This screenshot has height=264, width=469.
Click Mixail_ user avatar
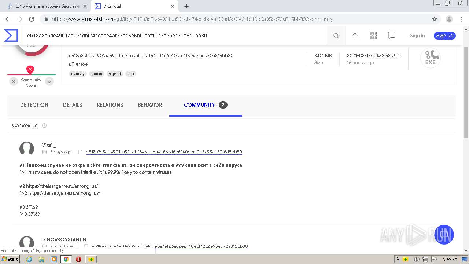[27, 149]
